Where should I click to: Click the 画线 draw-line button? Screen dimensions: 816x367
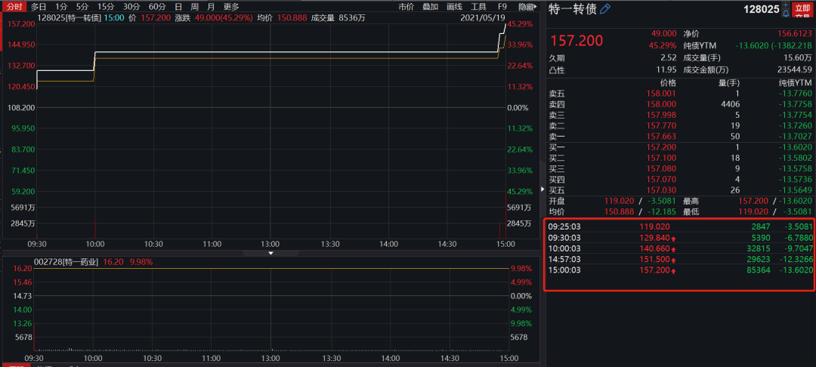click(454, 7)
